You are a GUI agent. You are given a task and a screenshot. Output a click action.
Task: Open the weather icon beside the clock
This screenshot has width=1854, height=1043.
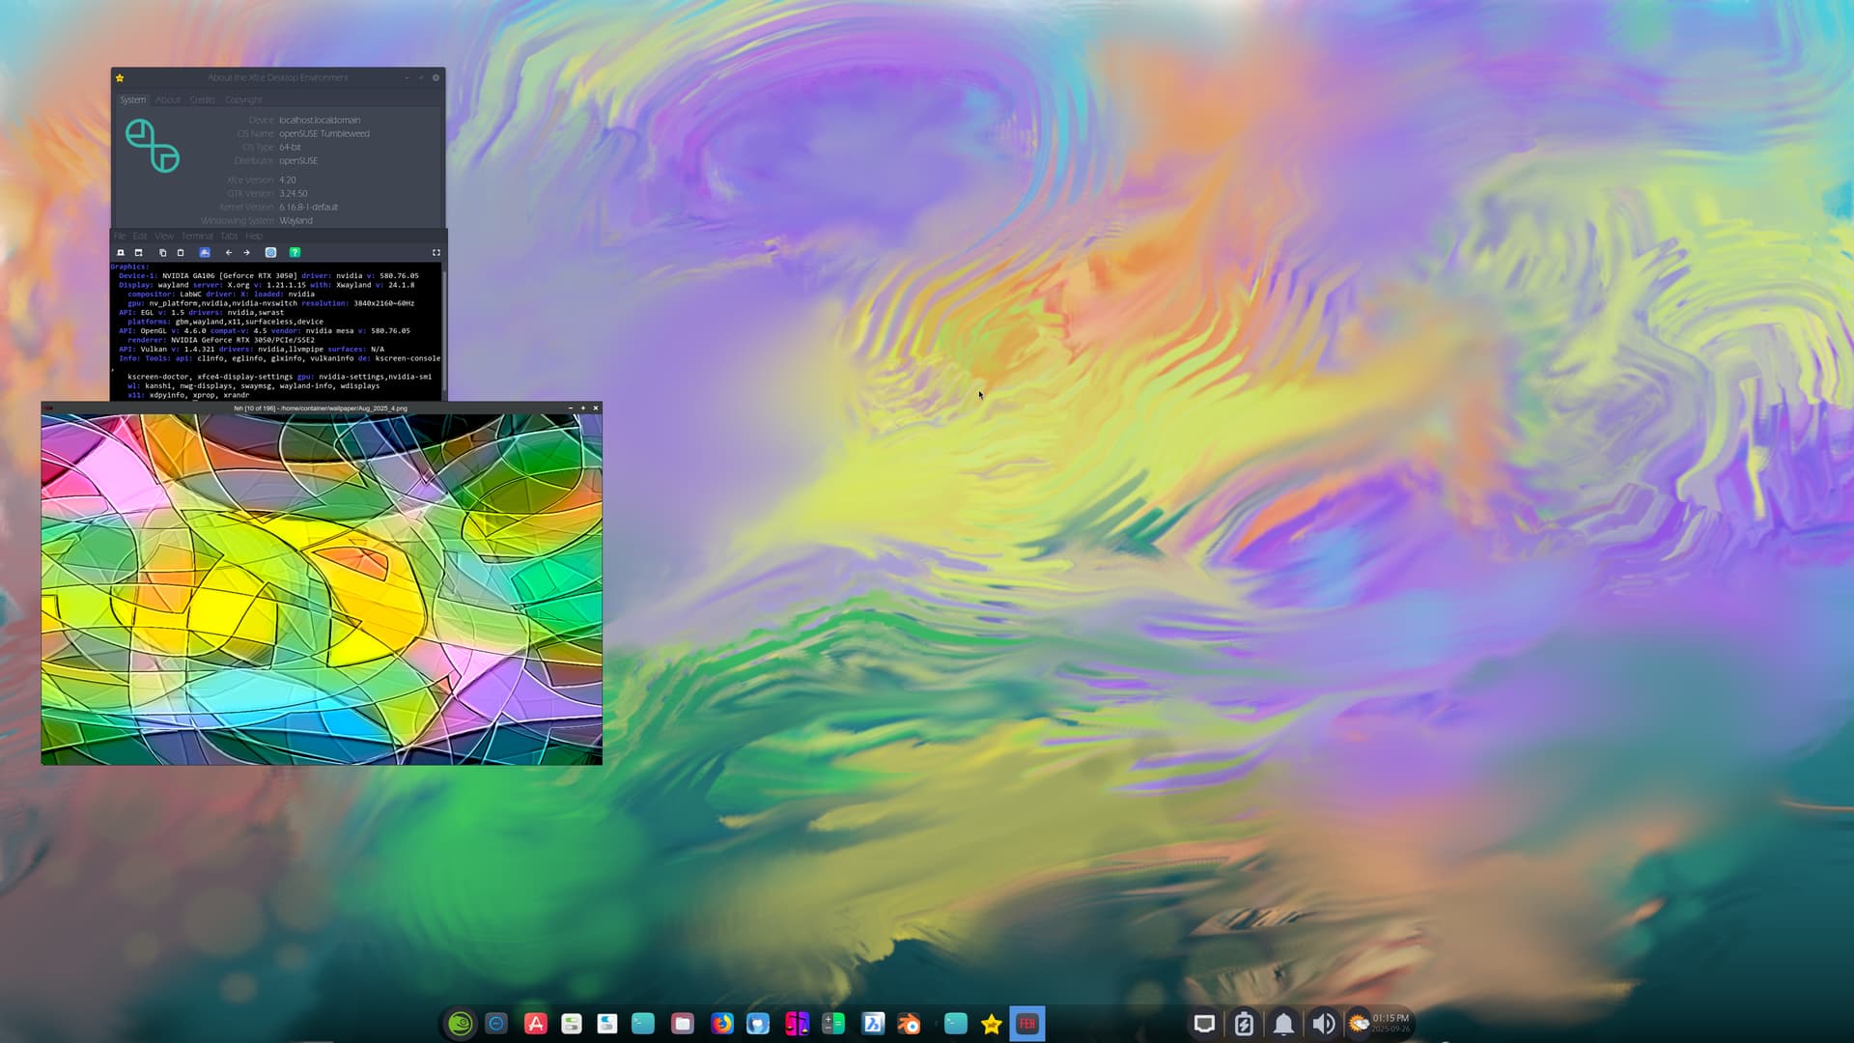(1359, 1024)
